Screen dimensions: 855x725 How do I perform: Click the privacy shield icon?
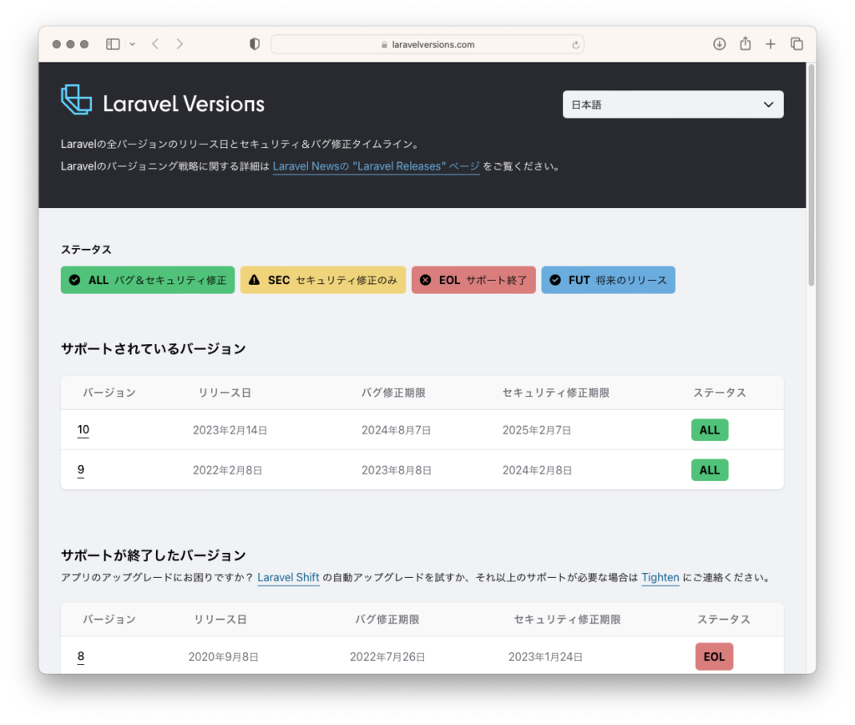point(255,44)
